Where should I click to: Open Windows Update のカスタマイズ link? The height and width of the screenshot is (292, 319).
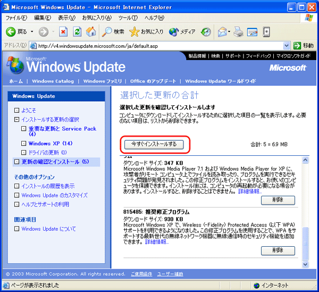(x=55, y=195)
